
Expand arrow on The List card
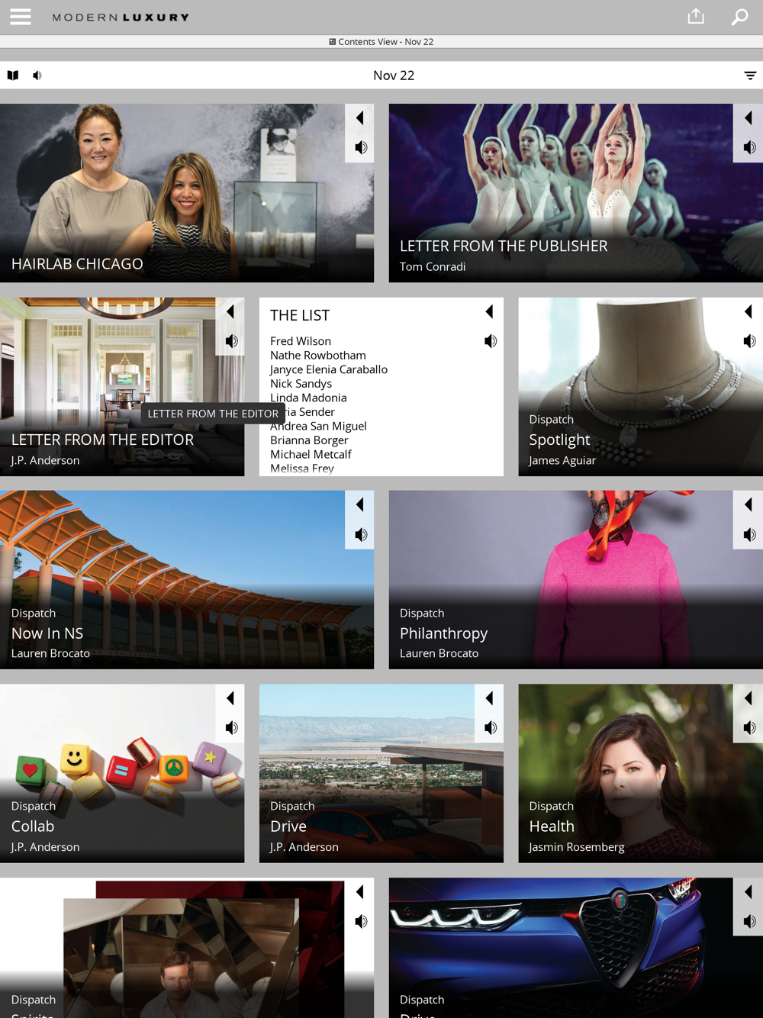[x=490, y=311]
